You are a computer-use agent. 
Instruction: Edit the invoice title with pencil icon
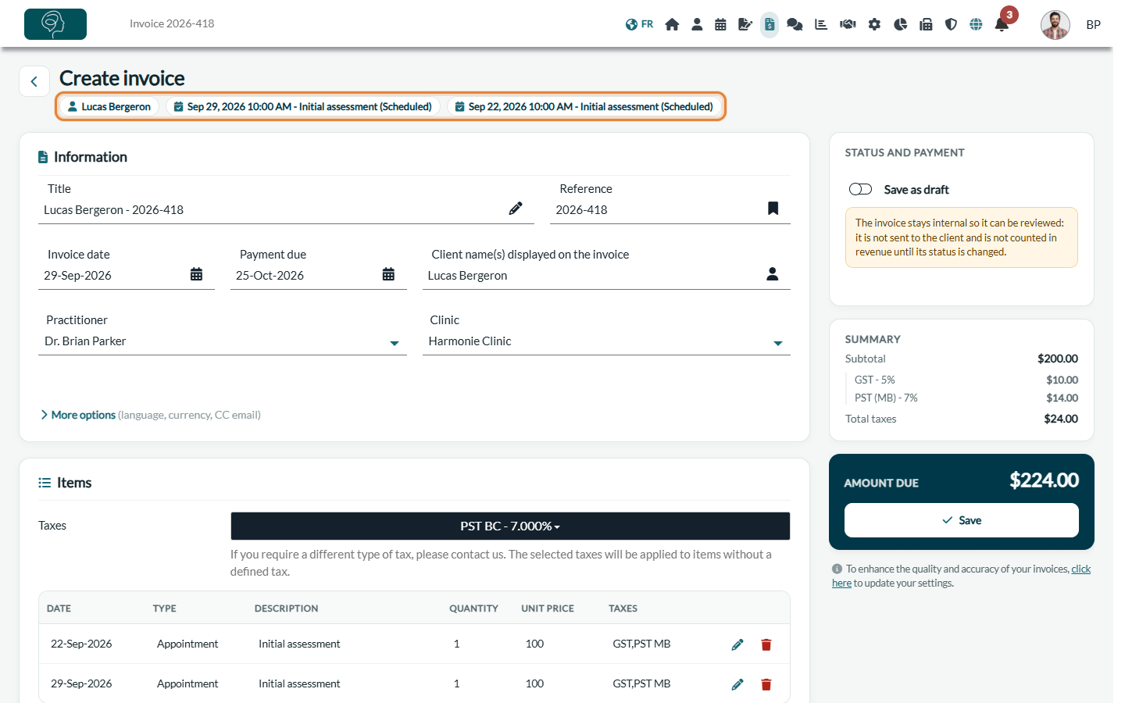click(516, 209)
